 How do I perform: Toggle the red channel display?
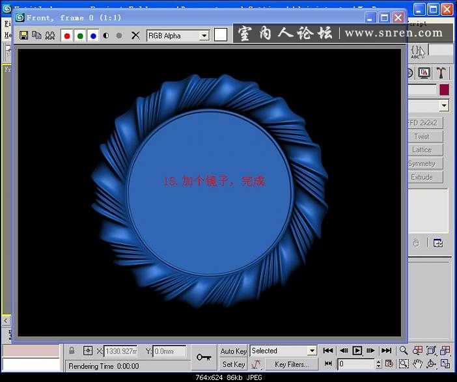[67, 36]
